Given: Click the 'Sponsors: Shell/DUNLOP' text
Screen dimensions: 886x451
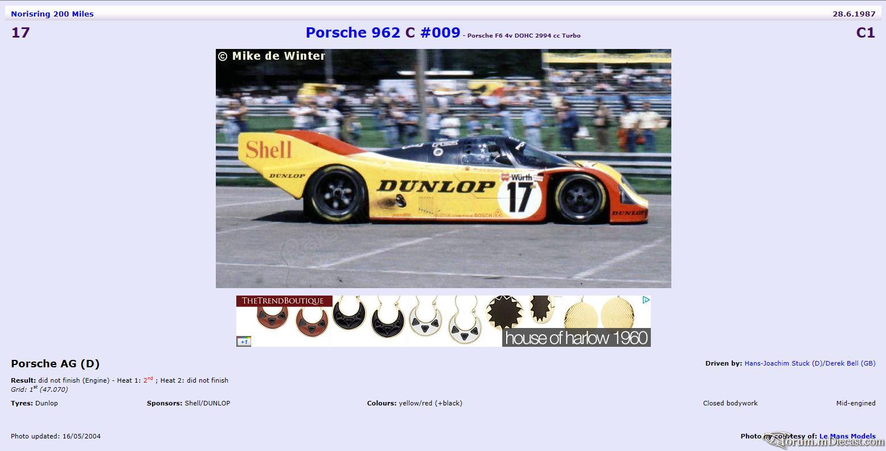Looking at the screenshot, I should pos(188,403).
